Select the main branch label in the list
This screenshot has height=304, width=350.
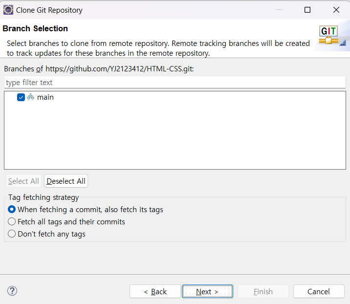(x=45, y=97)
